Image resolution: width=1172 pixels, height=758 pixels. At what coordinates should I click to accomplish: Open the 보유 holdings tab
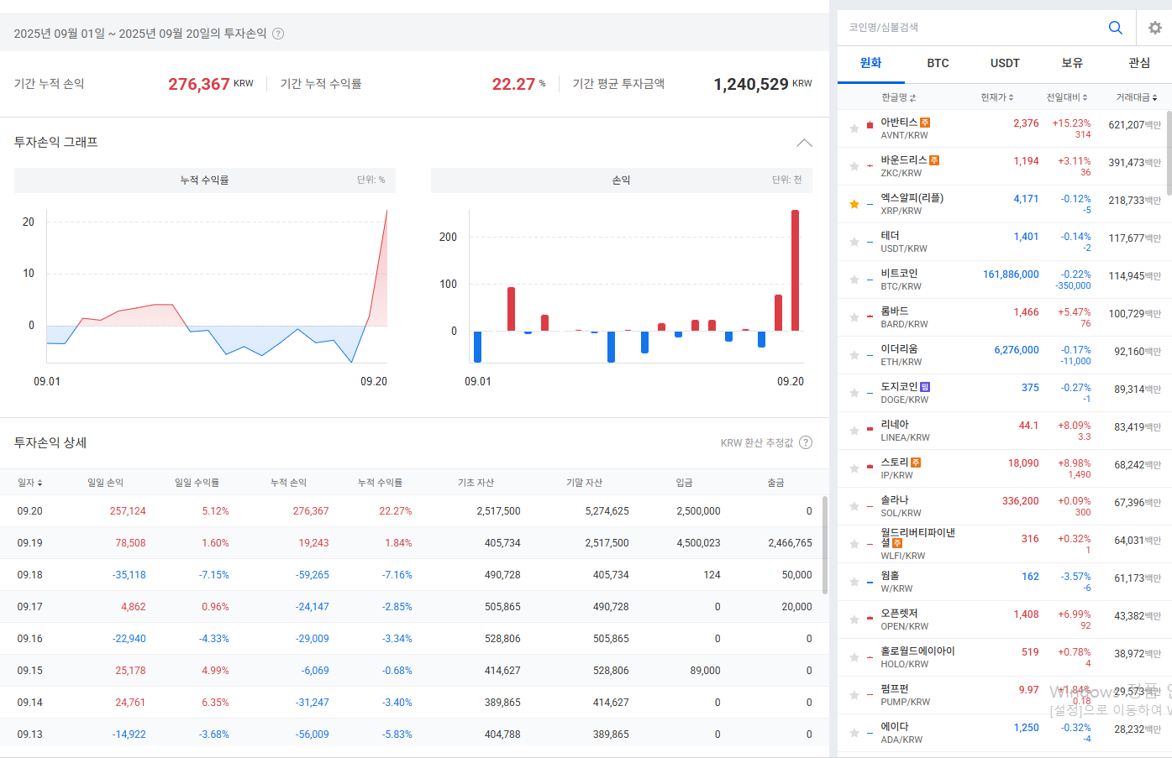point(1072,63)
